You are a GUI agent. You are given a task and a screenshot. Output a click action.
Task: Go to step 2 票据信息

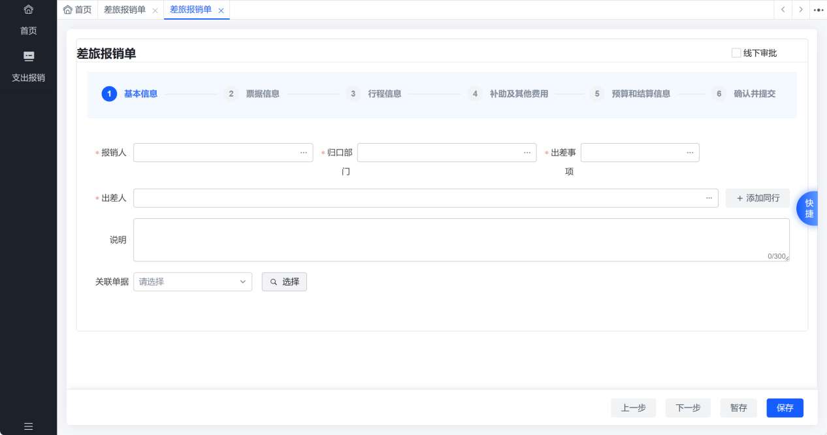(x=251, y=93)
